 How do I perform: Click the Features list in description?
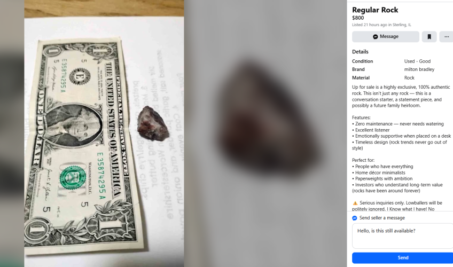click(402, 133)
